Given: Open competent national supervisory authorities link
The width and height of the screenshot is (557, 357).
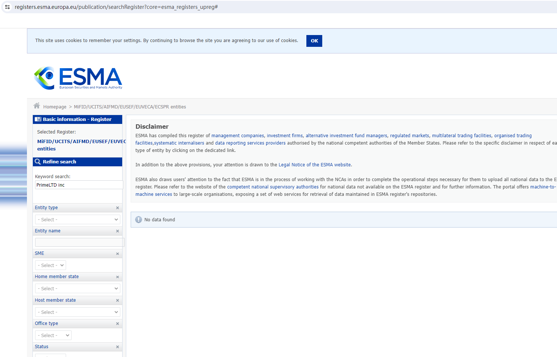Looking at the screenshot, I should click(x=273, y=187).
